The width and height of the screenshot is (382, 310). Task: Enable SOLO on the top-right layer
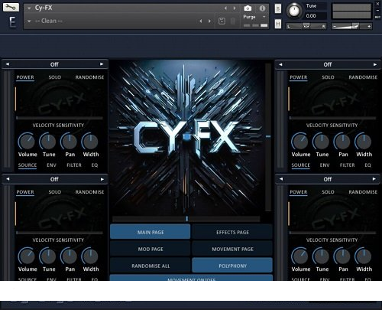(328, 77)
